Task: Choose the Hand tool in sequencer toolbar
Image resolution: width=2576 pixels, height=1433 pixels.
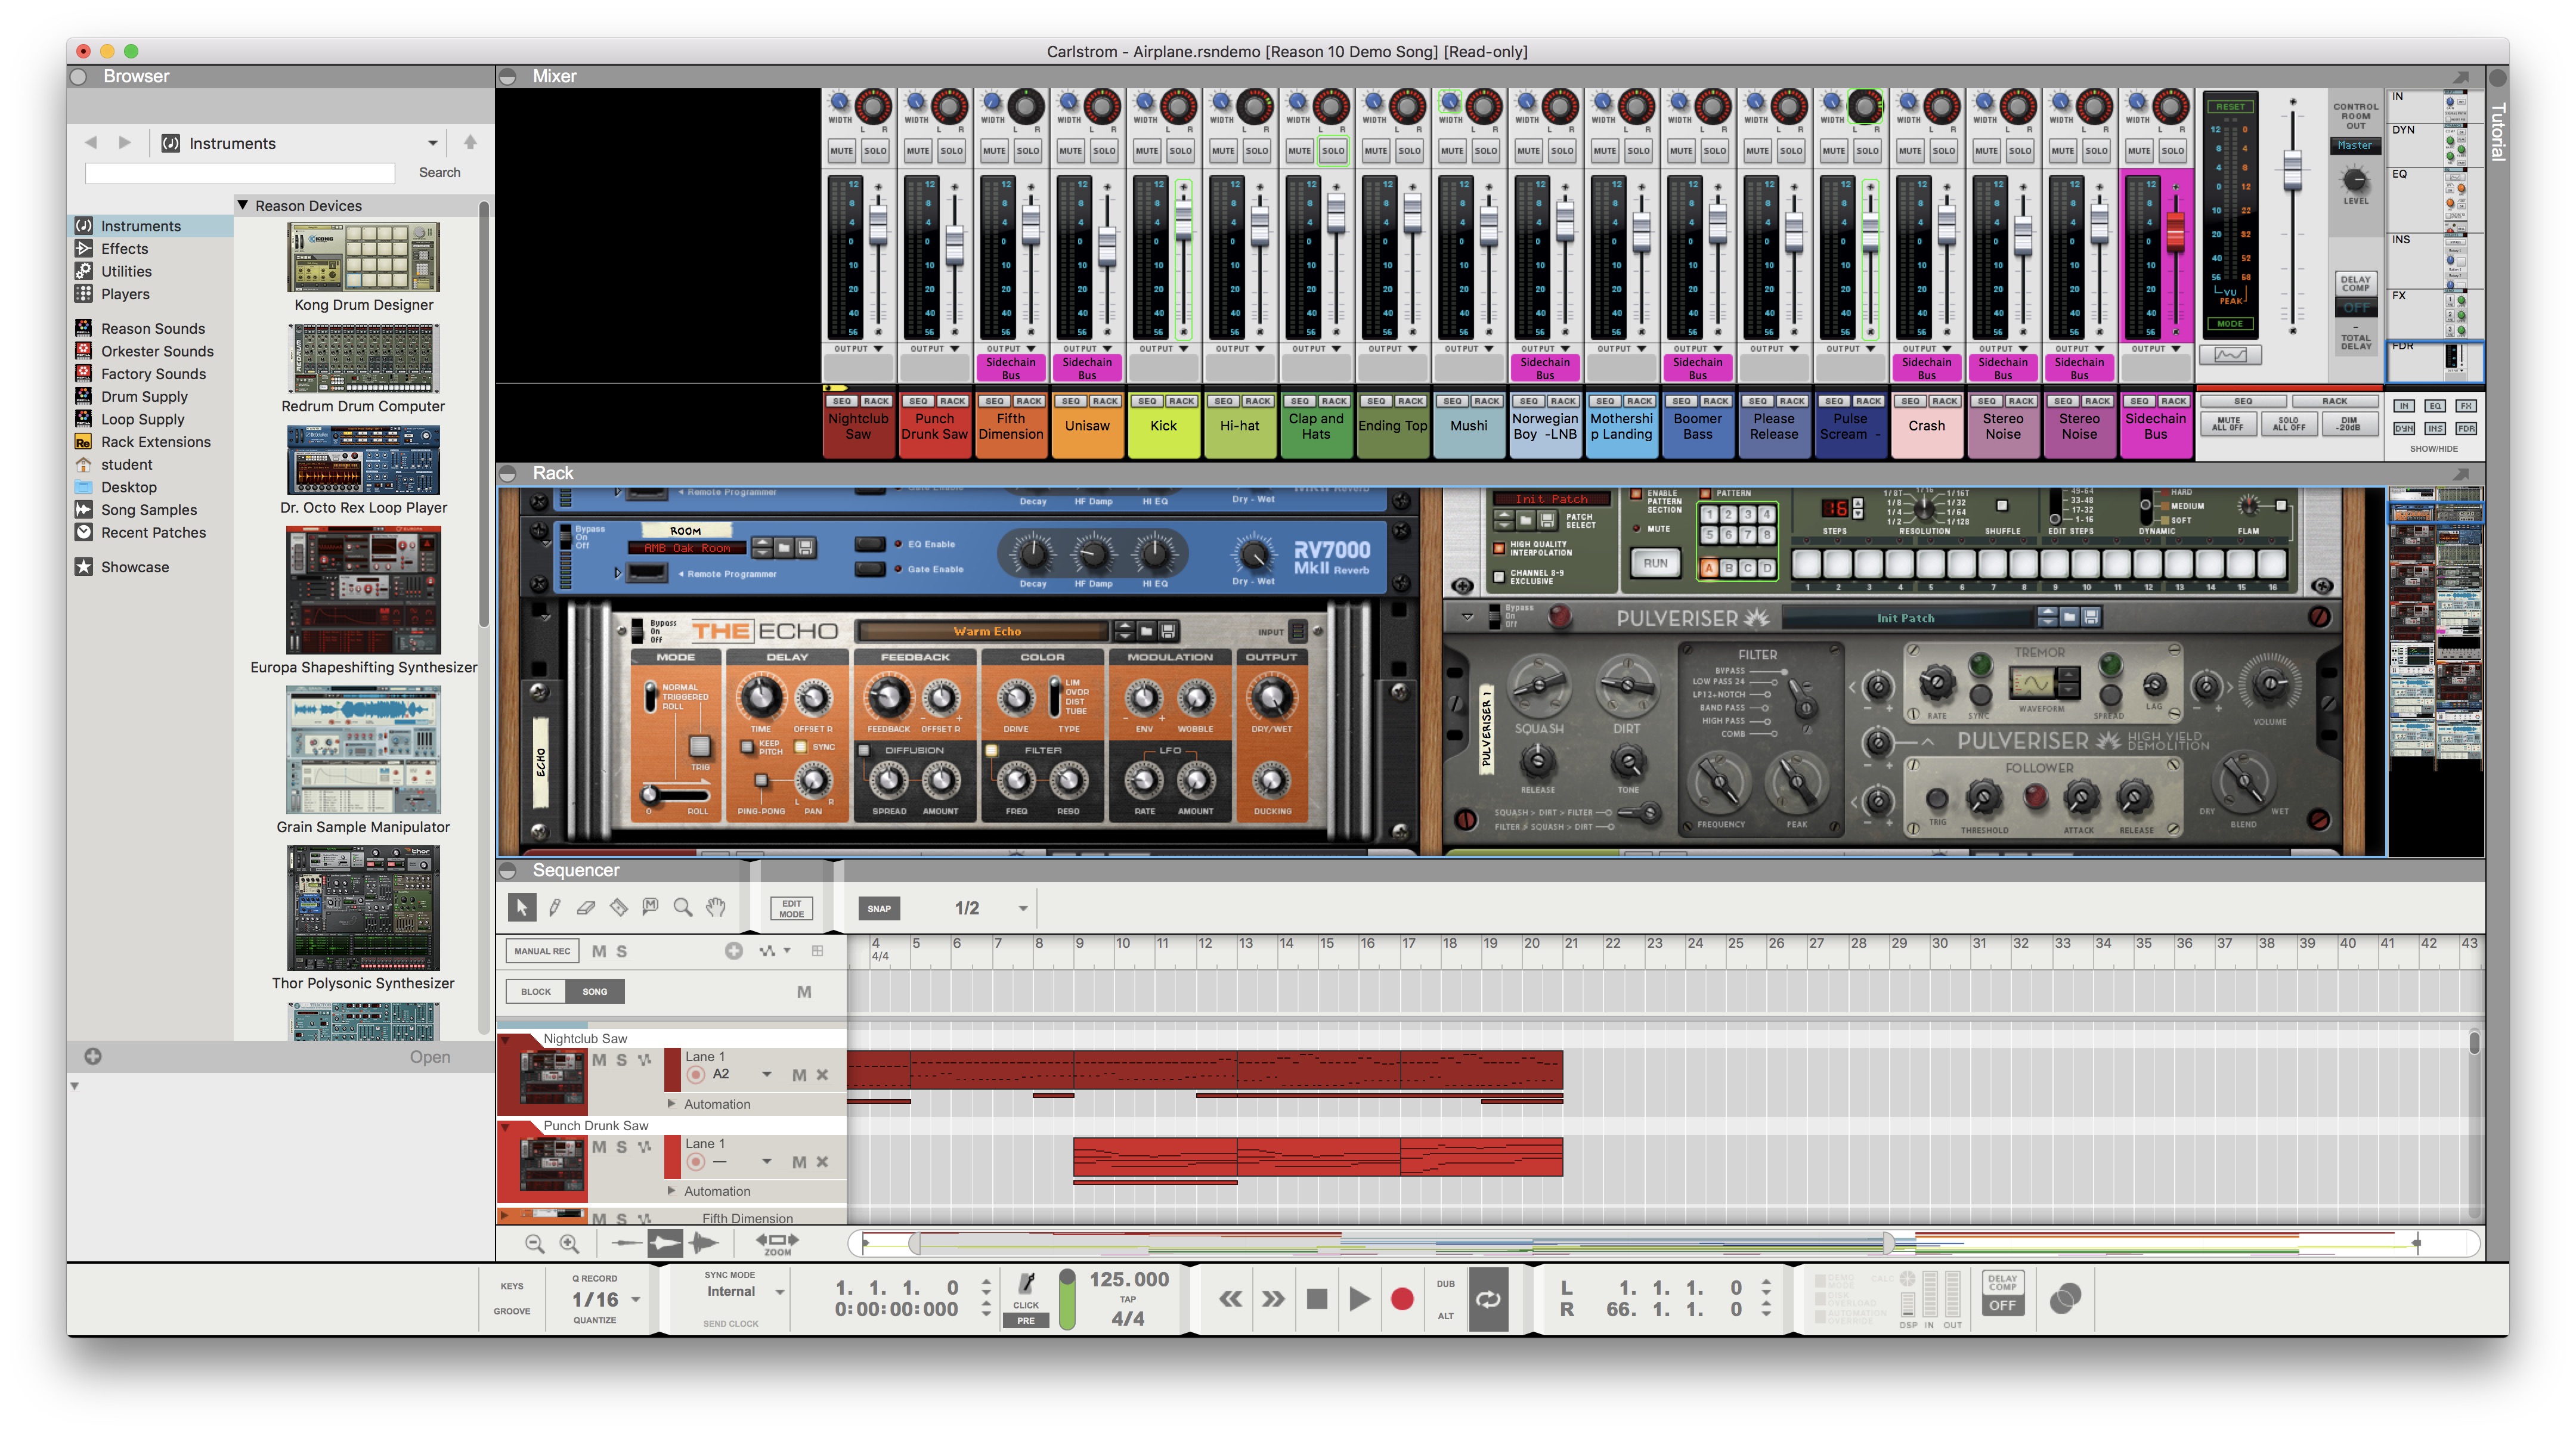Action: point(715,907)
